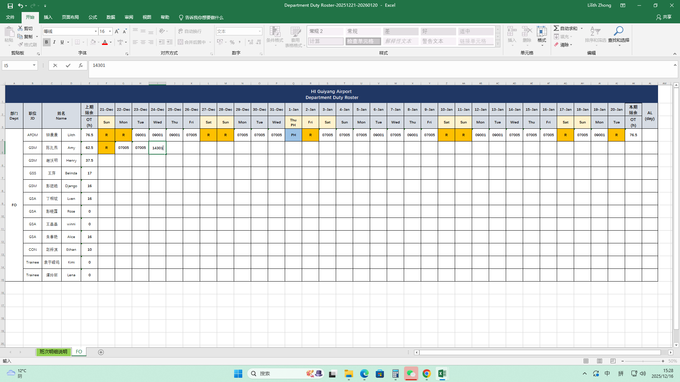
Task: Click the zoom slider in status bar
Action: coord(643,361)
